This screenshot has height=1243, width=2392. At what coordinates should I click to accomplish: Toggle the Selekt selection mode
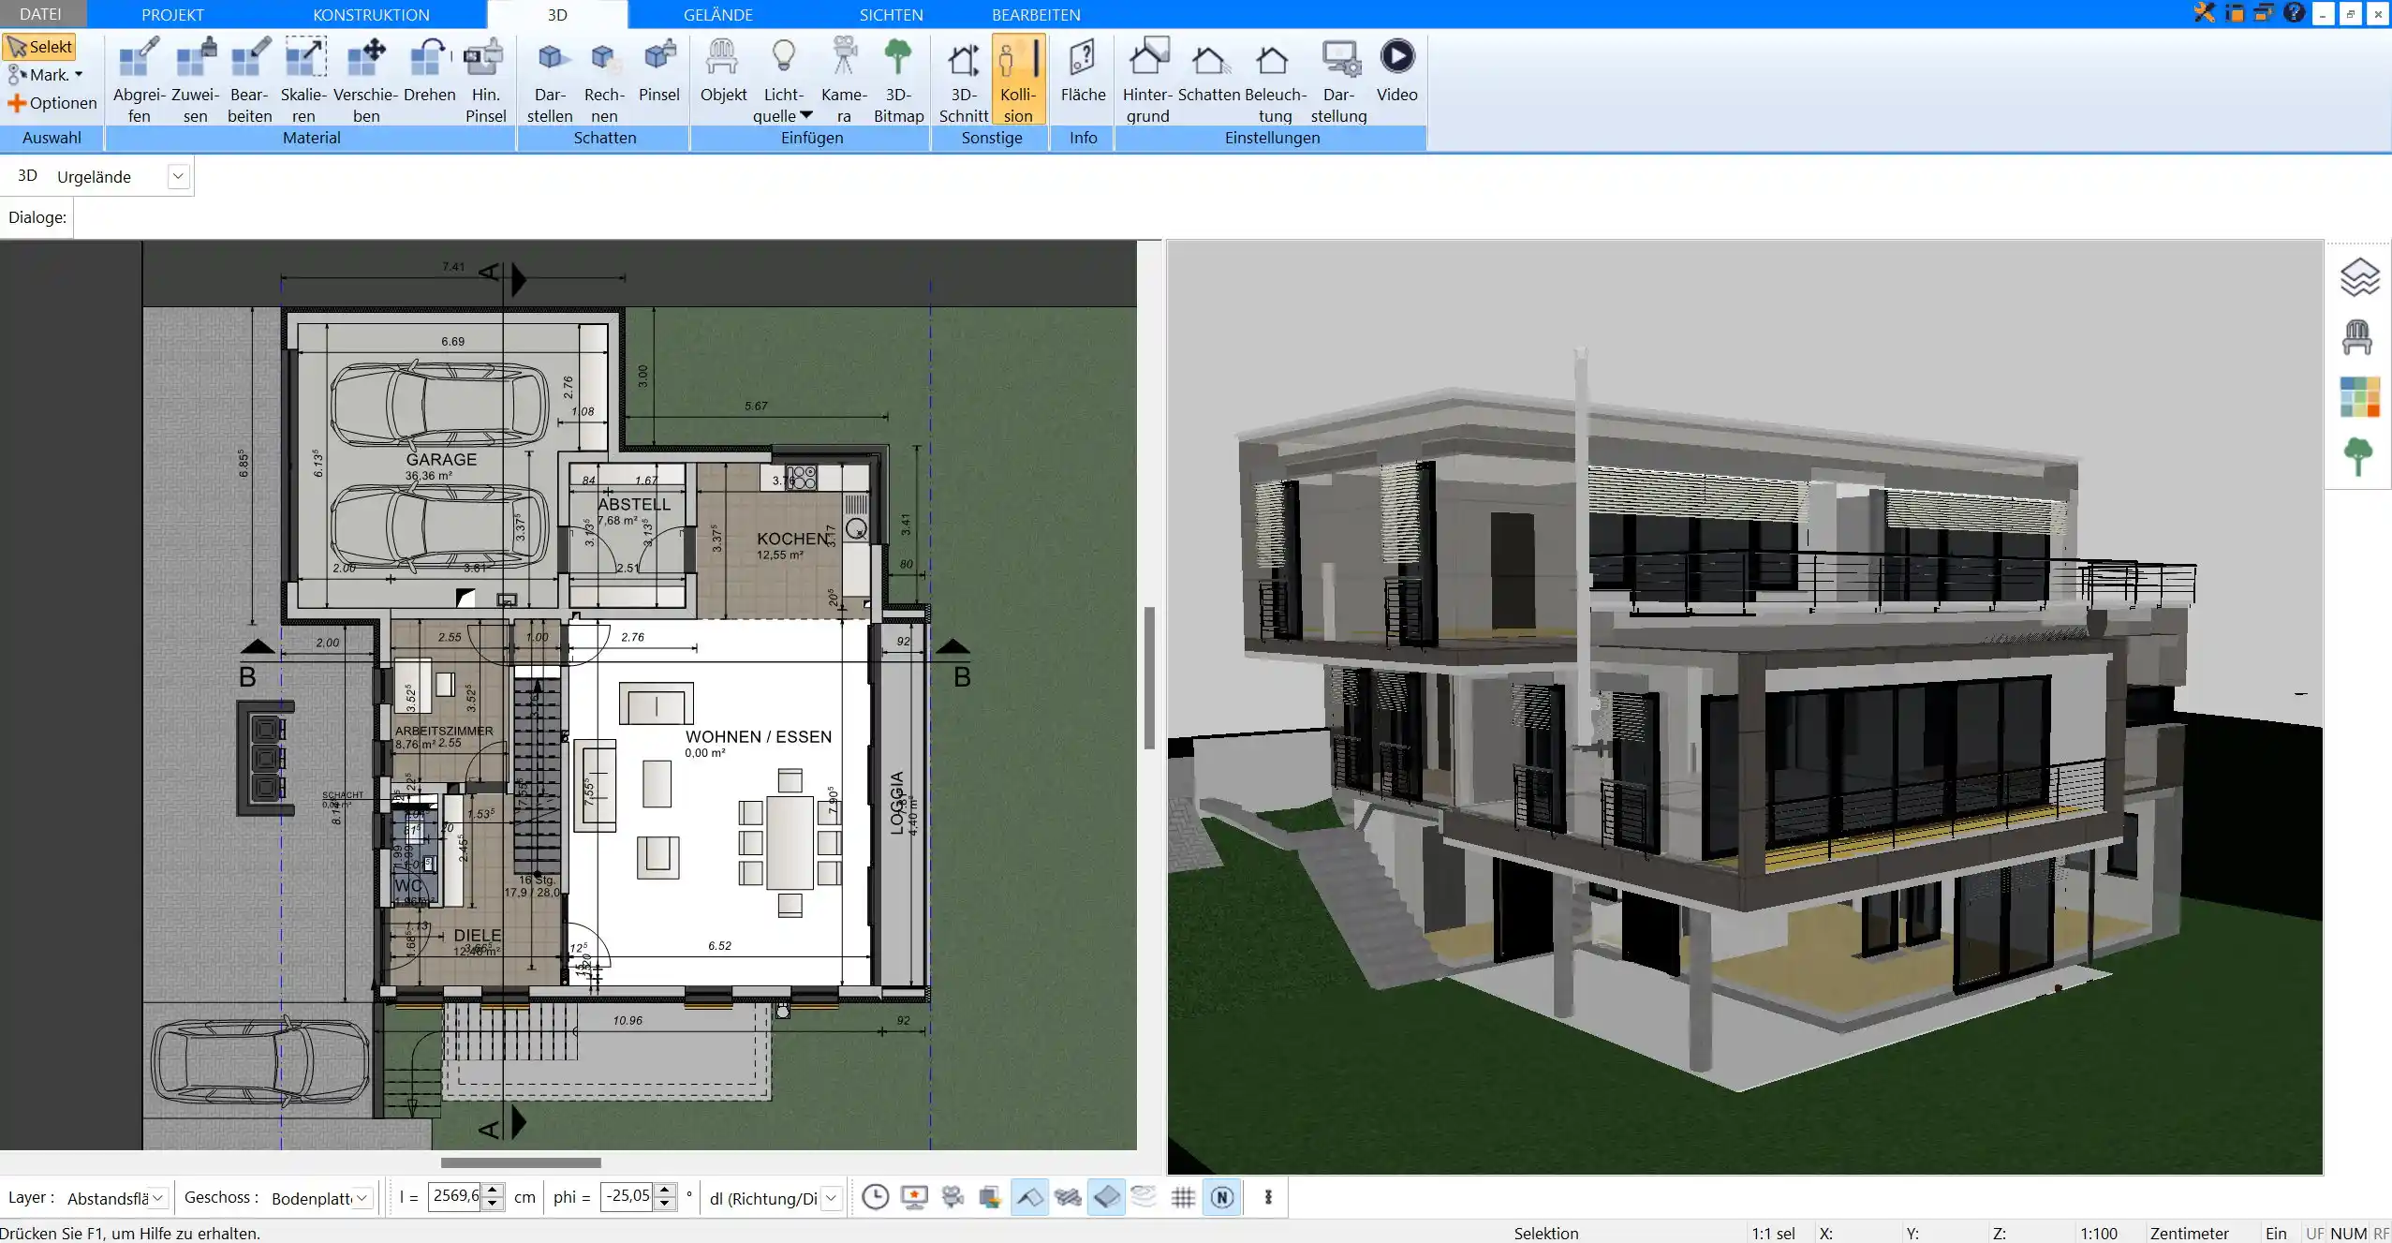39,47
